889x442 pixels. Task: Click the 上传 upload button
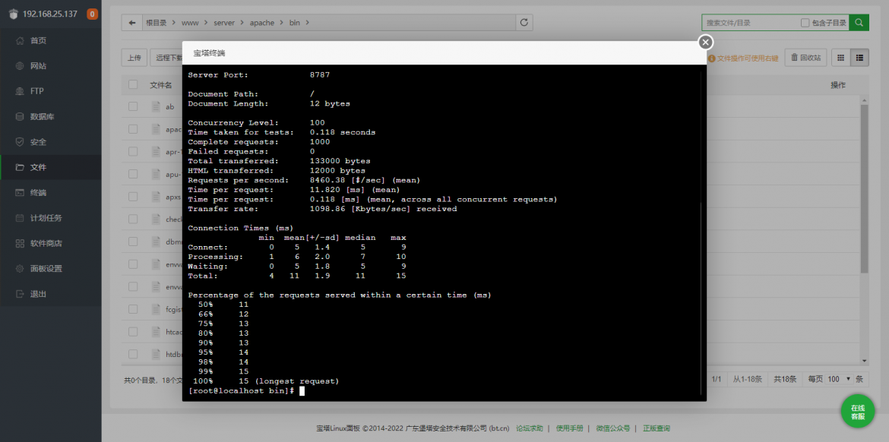tap(134, 57)
